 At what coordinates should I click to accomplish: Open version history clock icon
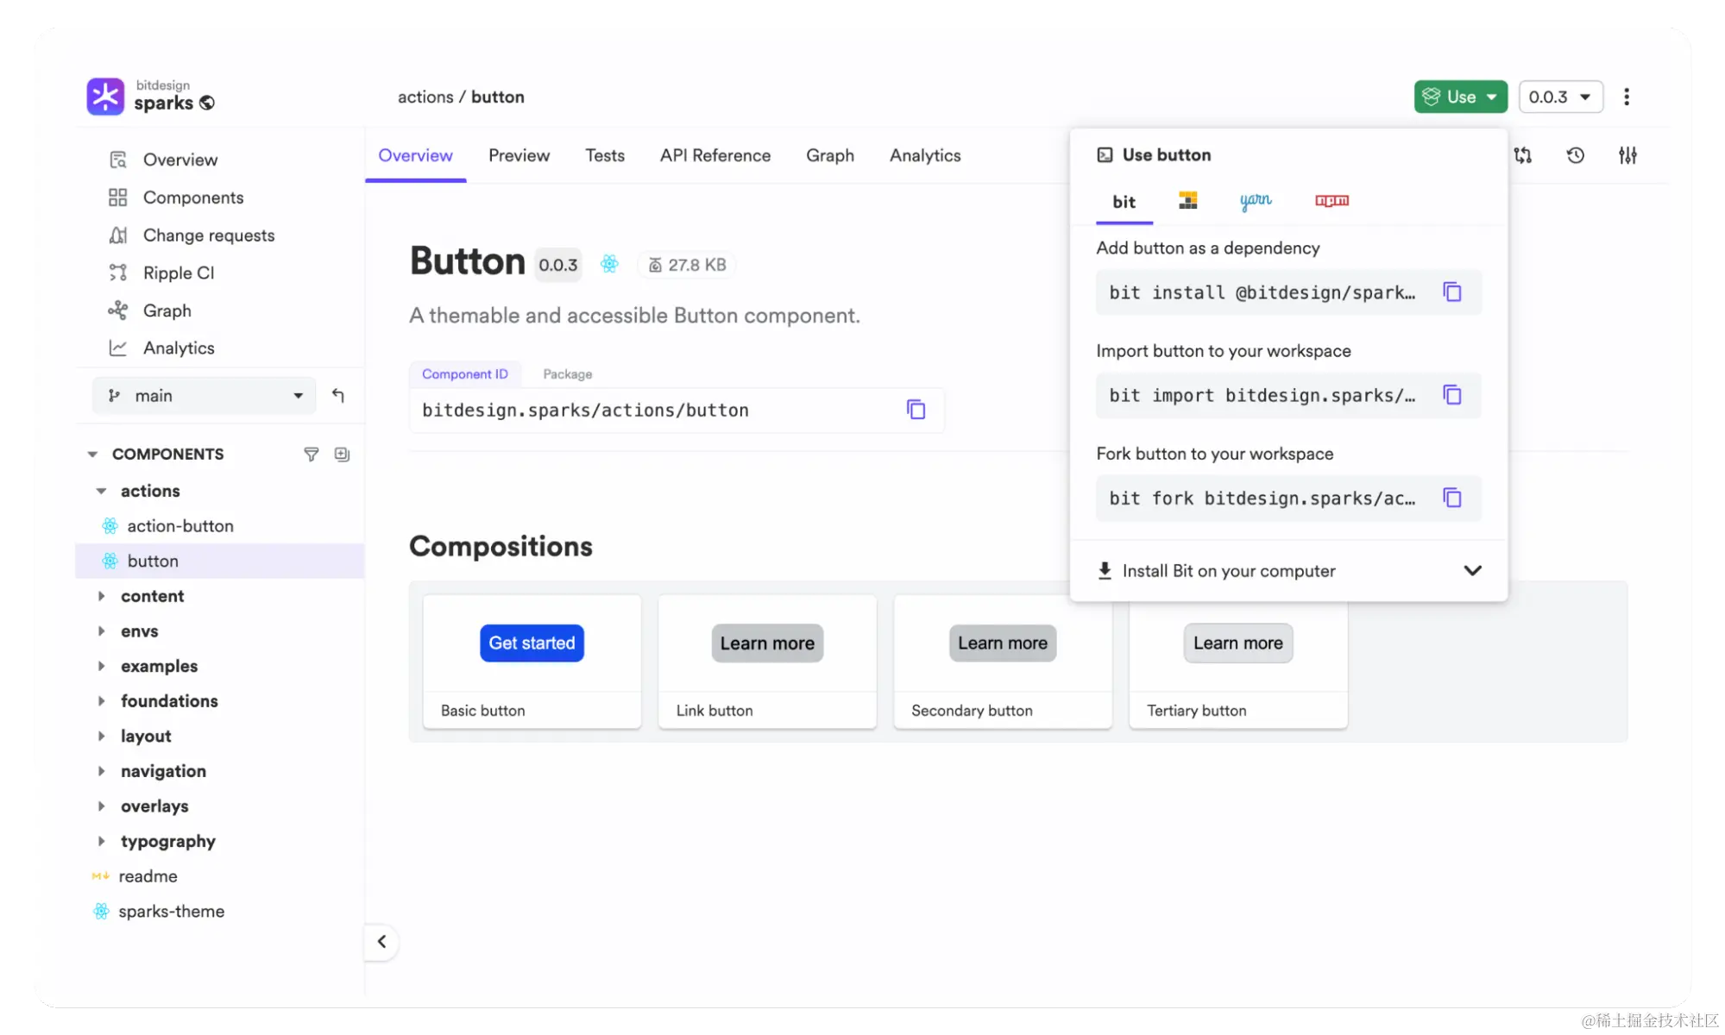click(x=1575, y=155)
